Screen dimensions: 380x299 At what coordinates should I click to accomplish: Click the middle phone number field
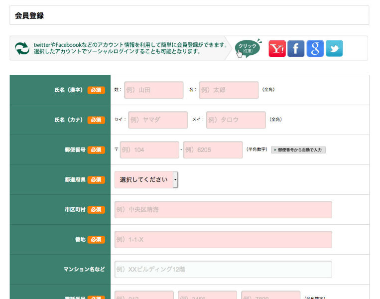click(x=207, y=295)
